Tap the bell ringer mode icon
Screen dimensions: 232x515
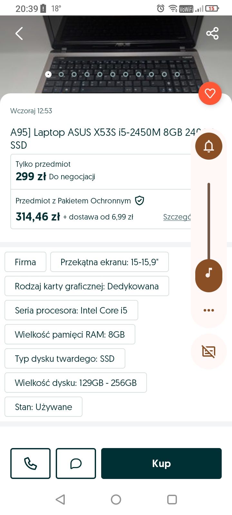coord(208,146)
